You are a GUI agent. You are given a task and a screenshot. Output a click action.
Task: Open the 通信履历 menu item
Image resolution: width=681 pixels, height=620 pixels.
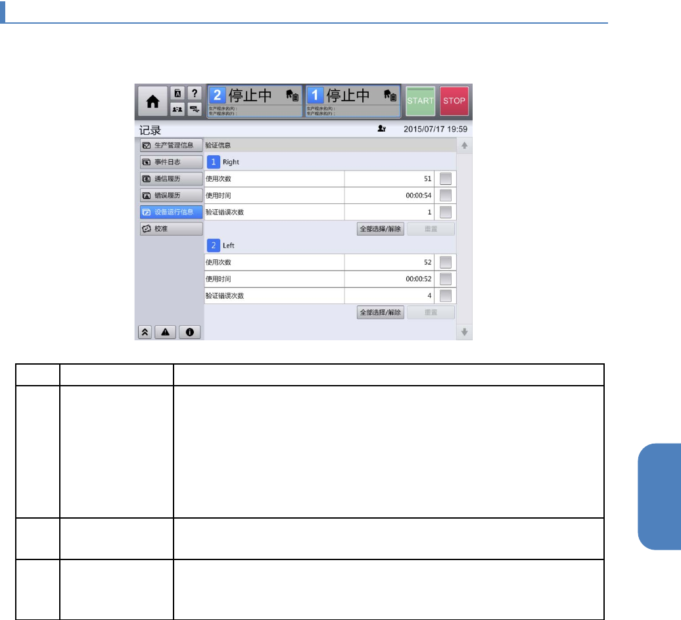click(171, 179)
